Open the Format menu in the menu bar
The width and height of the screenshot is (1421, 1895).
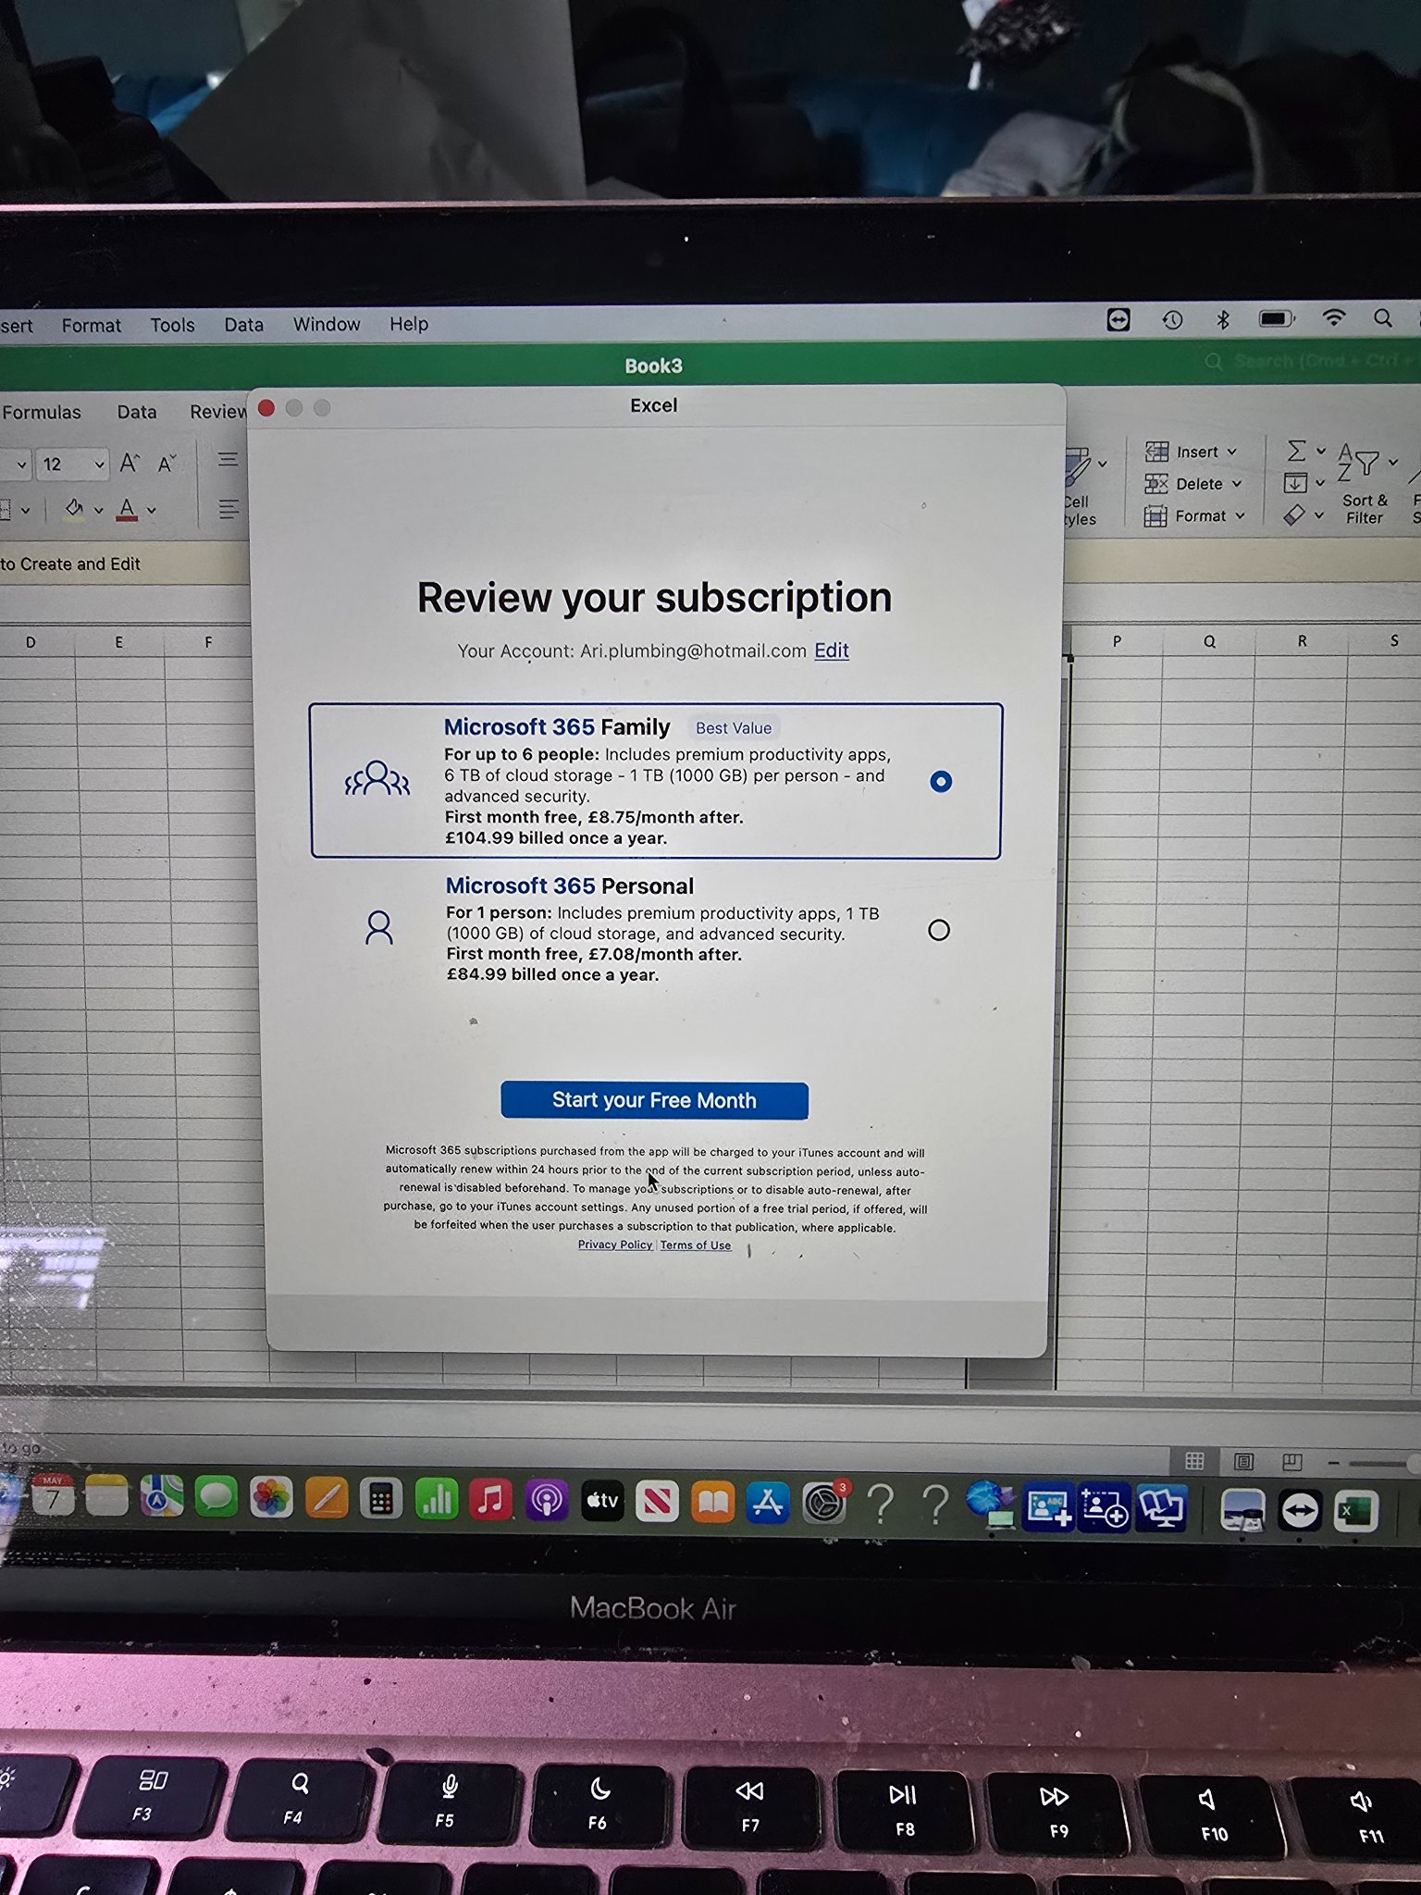click(92, 326)
